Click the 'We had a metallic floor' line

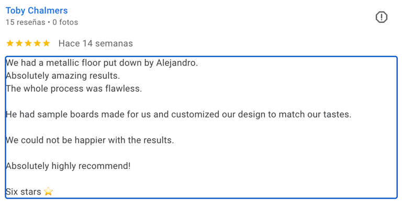coord(102,63)
